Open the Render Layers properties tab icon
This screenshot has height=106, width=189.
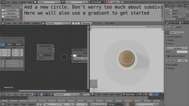175,23
